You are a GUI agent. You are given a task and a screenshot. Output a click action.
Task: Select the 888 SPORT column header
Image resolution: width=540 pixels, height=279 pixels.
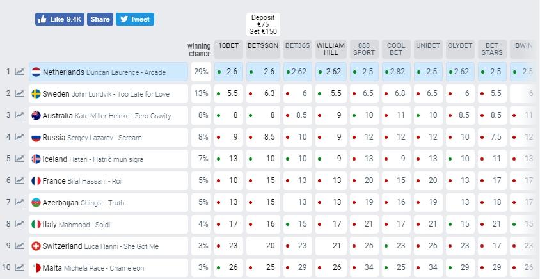click(x=363, y=49)
